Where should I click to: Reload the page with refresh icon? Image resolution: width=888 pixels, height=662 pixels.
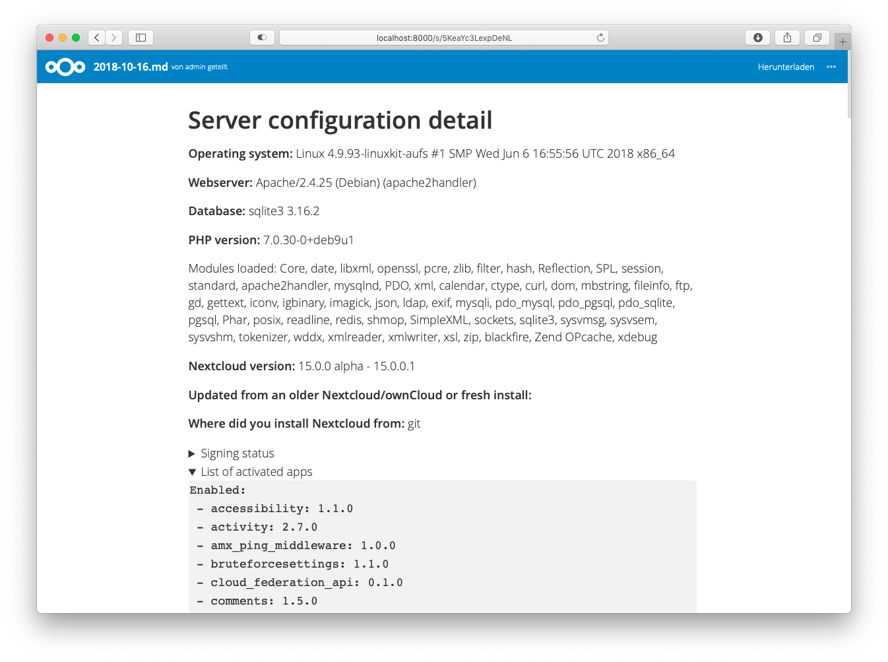[600, 38]
